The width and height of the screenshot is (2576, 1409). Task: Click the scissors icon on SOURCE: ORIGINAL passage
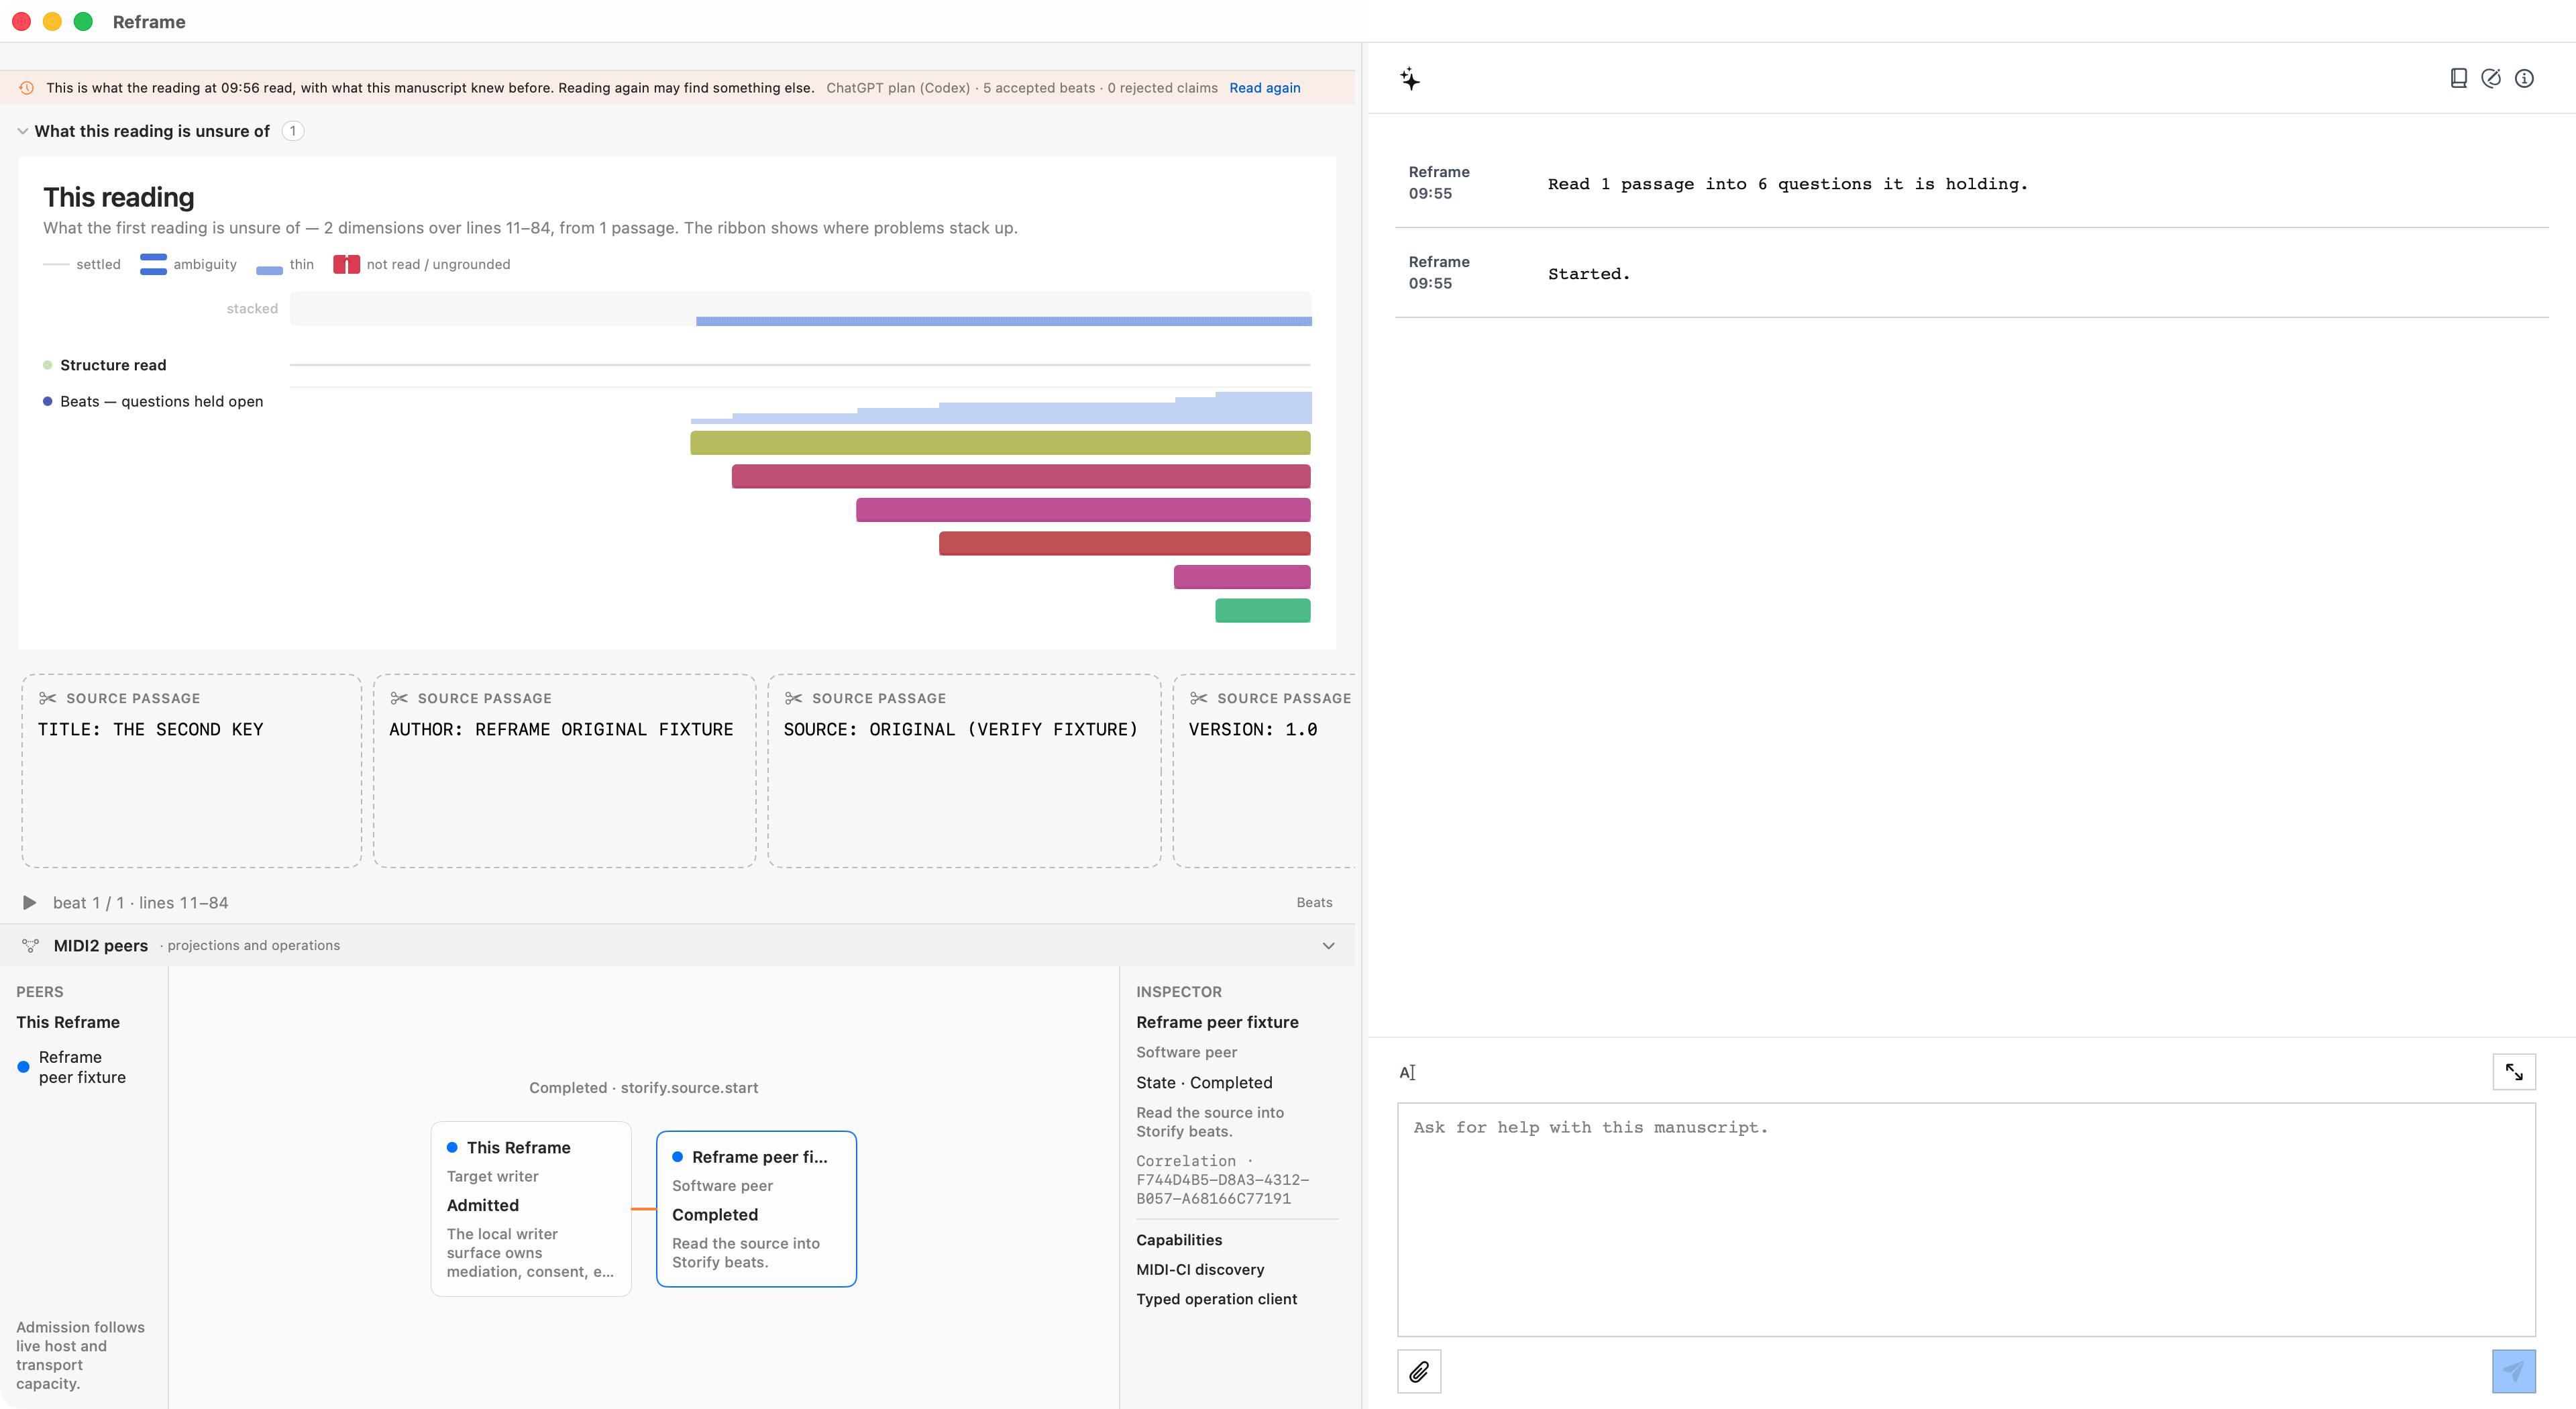793,698
